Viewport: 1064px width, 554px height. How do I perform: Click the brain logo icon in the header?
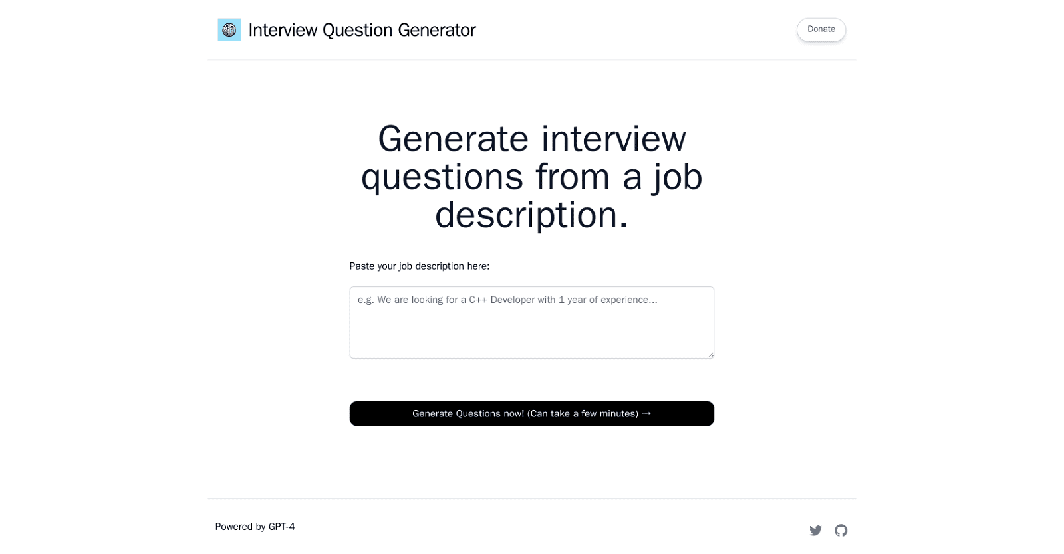coord(229,29)
